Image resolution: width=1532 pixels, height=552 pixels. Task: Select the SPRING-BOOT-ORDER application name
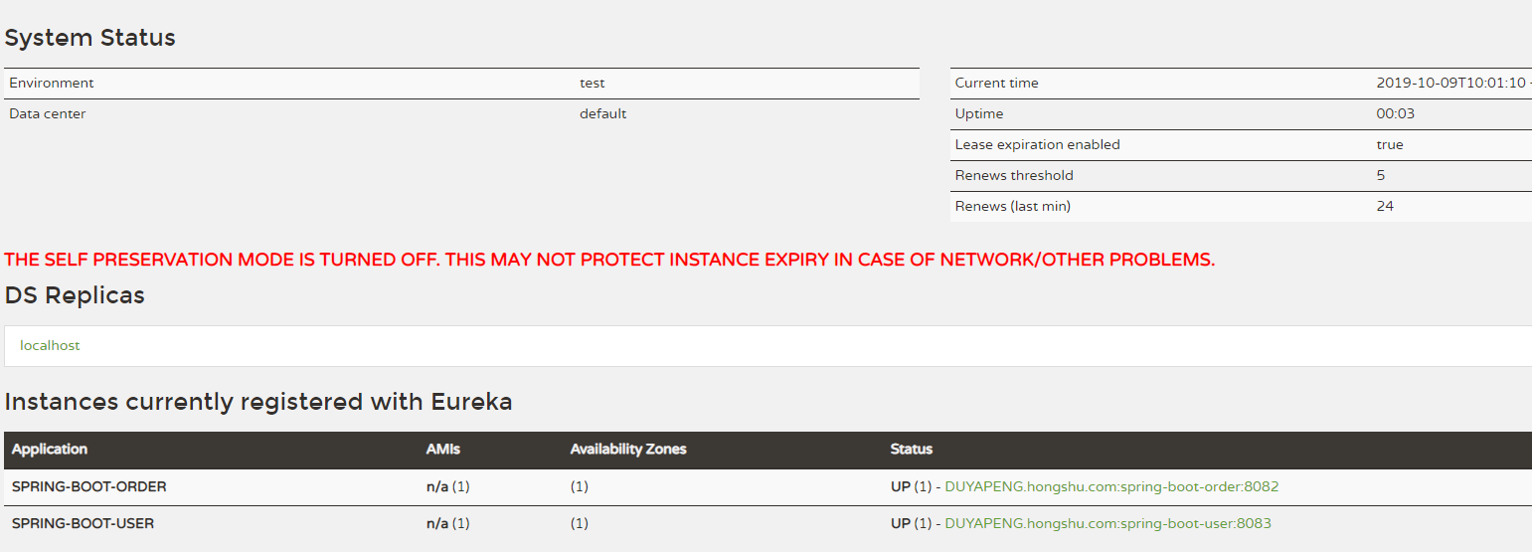(89, 487)
